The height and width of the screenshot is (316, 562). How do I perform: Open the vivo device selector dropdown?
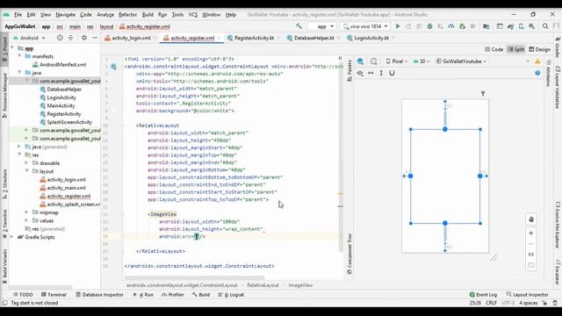(x=365, y=26)
